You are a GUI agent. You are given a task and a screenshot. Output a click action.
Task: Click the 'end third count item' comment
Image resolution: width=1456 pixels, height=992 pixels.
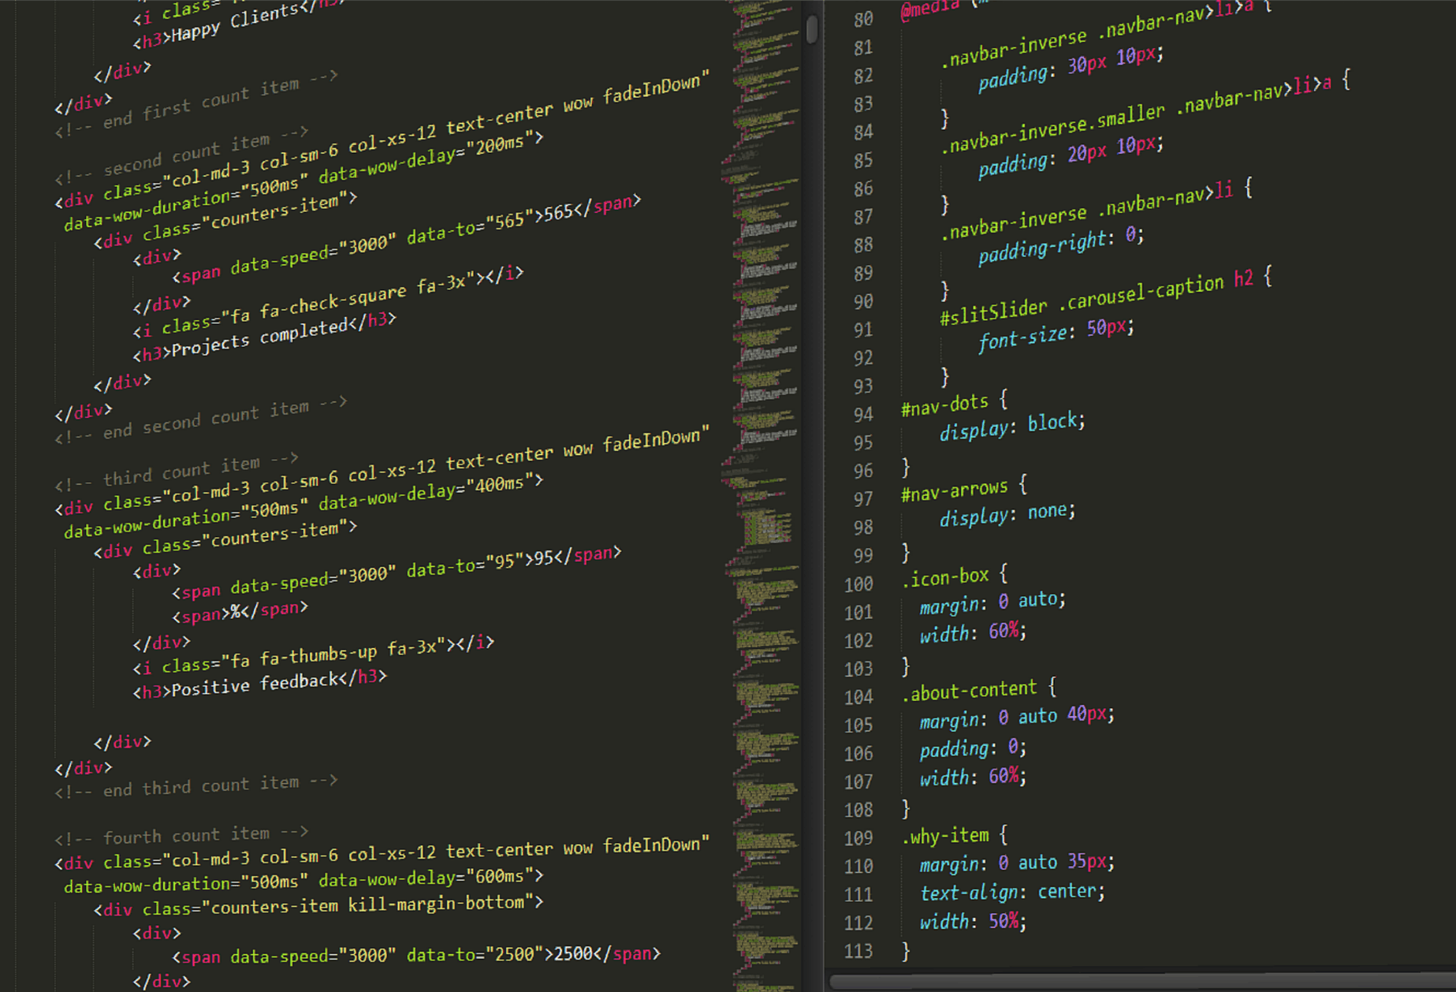(x=196, y=786)
